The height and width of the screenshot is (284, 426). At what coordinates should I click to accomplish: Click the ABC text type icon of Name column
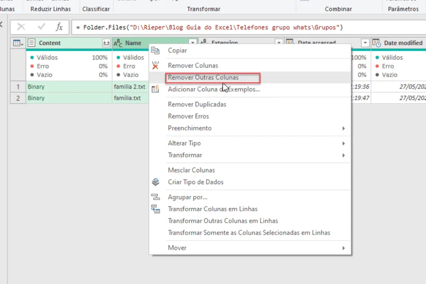tap(118, 43)
